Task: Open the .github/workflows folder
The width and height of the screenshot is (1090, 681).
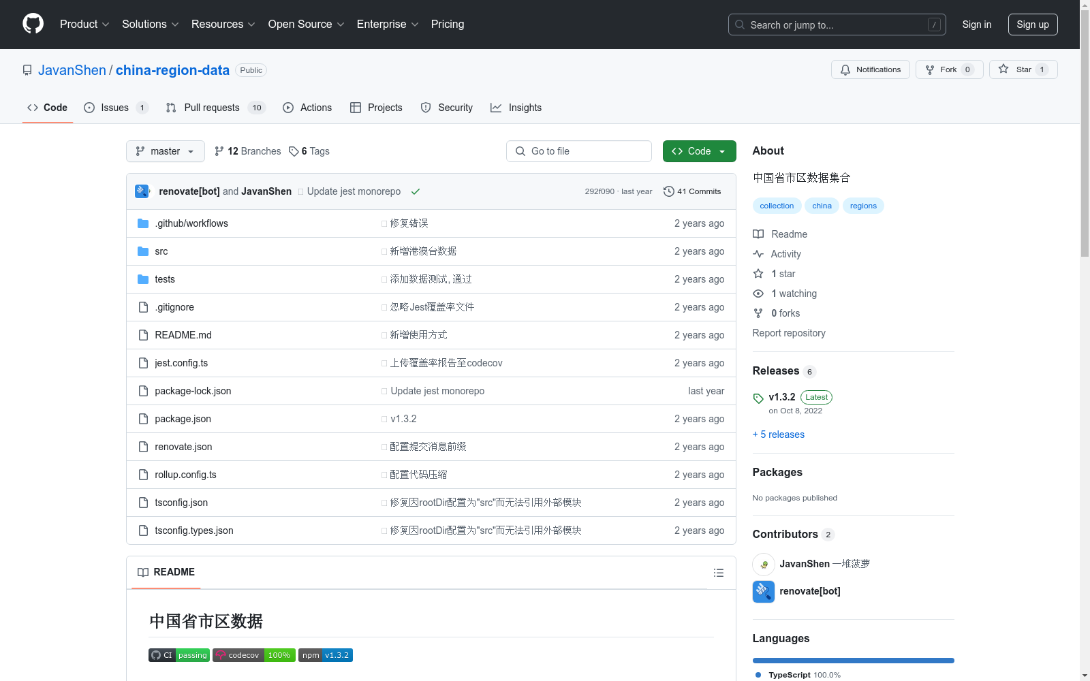Action: click(191, 223)
